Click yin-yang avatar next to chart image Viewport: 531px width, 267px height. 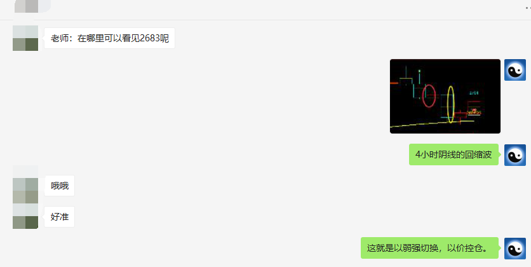coord(514,70)
